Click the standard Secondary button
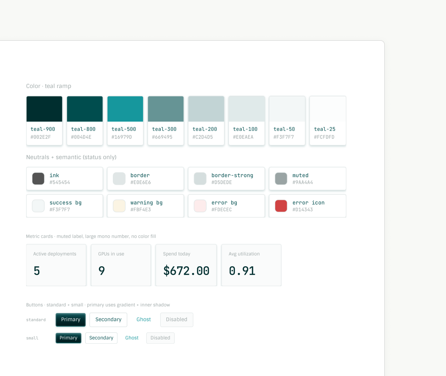This screenshot has height=376, width=446. click(108, 320)
